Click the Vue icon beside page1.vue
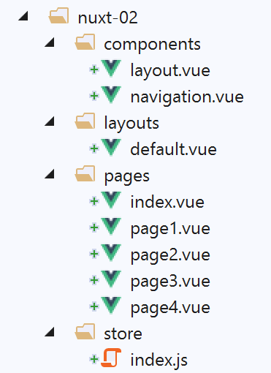The width and height of the screenshot is (271, 373). (x=111, y=227)
